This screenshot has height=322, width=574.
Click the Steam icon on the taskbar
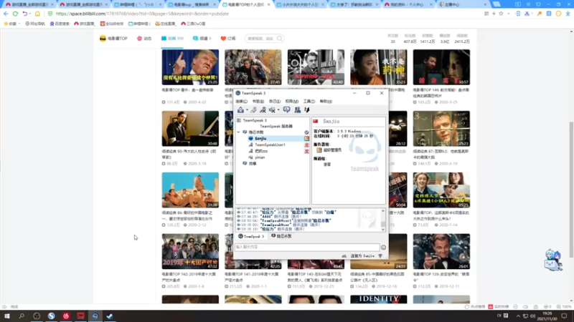tap(110, 316)
